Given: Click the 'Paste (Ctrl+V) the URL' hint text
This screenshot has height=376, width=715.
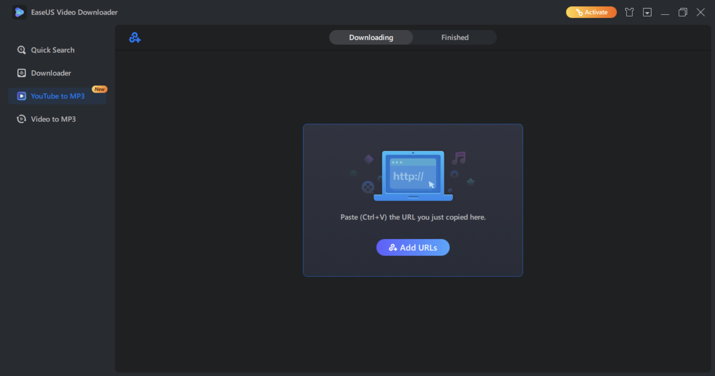Looking at the screenshot, I should click(x=413, y=217).
